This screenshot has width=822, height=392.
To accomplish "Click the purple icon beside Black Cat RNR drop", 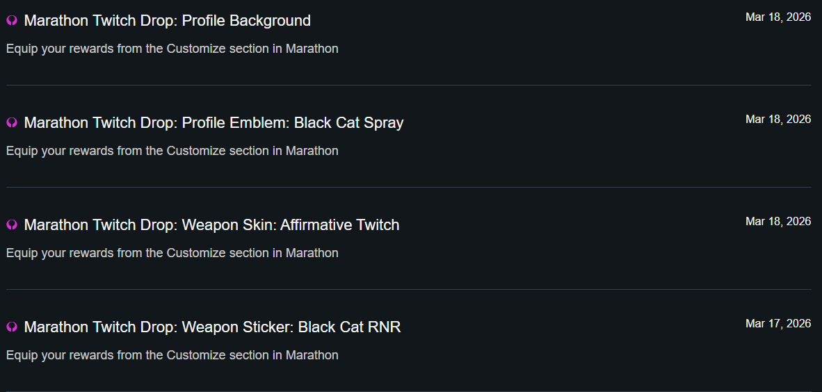I will [12, 327].
